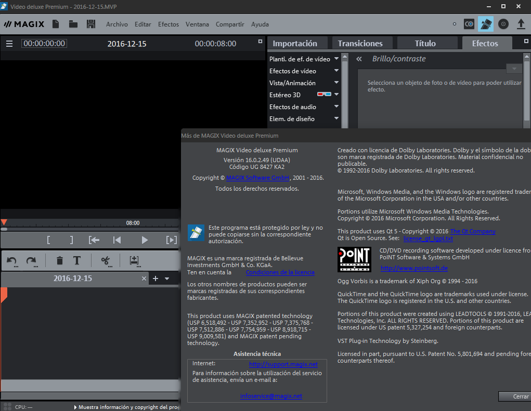The height and width of the screenshot is (411, 531).
Task: Open license_qt_lgpl.txt link
Action: pyautogui.click(x=428, y=238)
